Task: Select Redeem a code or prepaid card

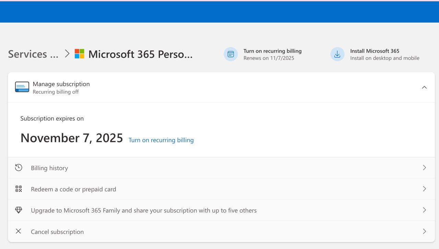Action: [73, 189]
